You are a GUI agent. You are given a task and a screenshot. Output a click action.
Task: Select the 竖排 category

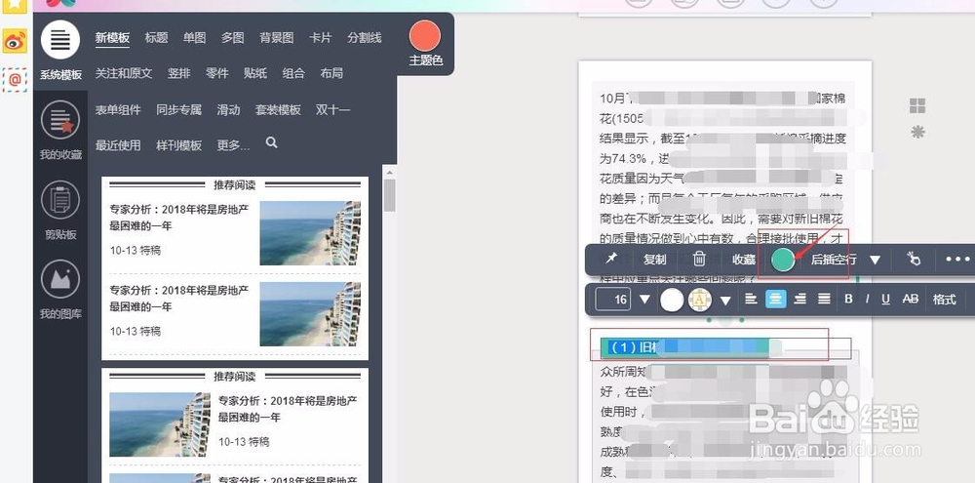178,73
